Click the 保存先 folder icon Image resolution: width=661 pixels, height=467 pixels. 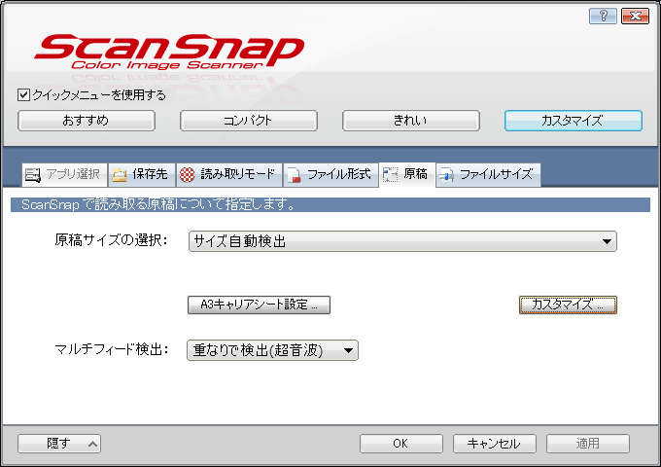click(x=120, y=175)
